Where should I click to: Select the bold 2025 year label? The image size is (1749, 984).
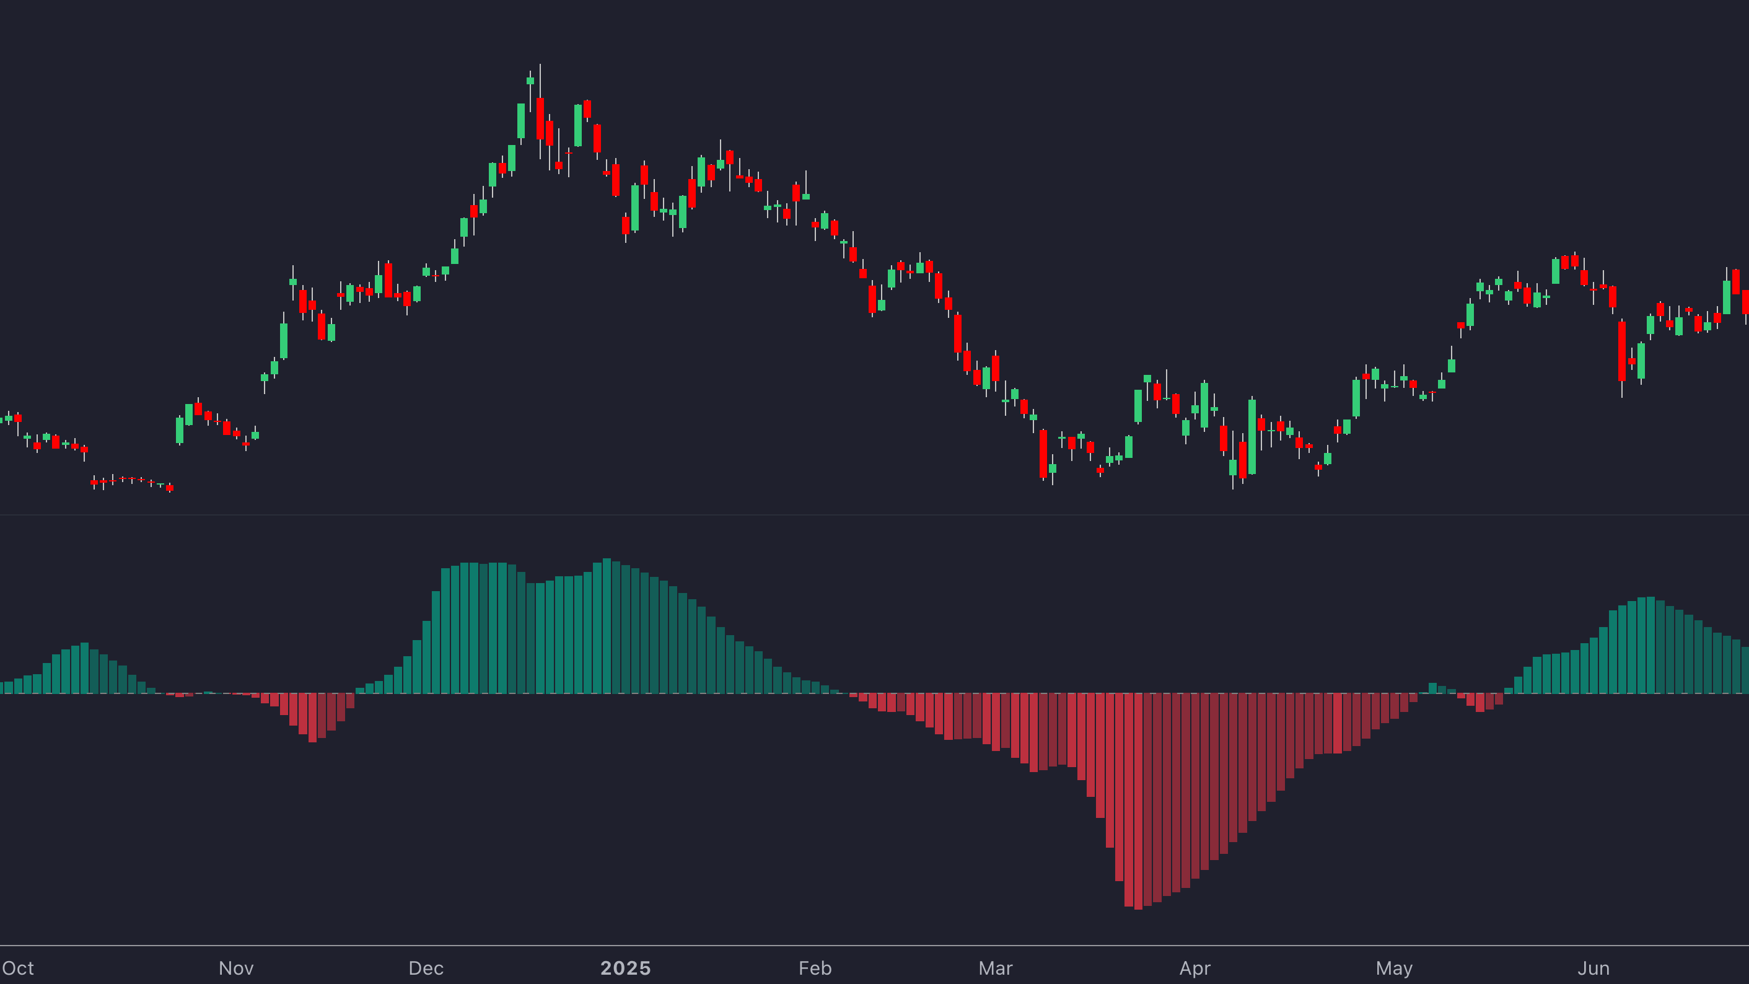click(x=625, y=967)
